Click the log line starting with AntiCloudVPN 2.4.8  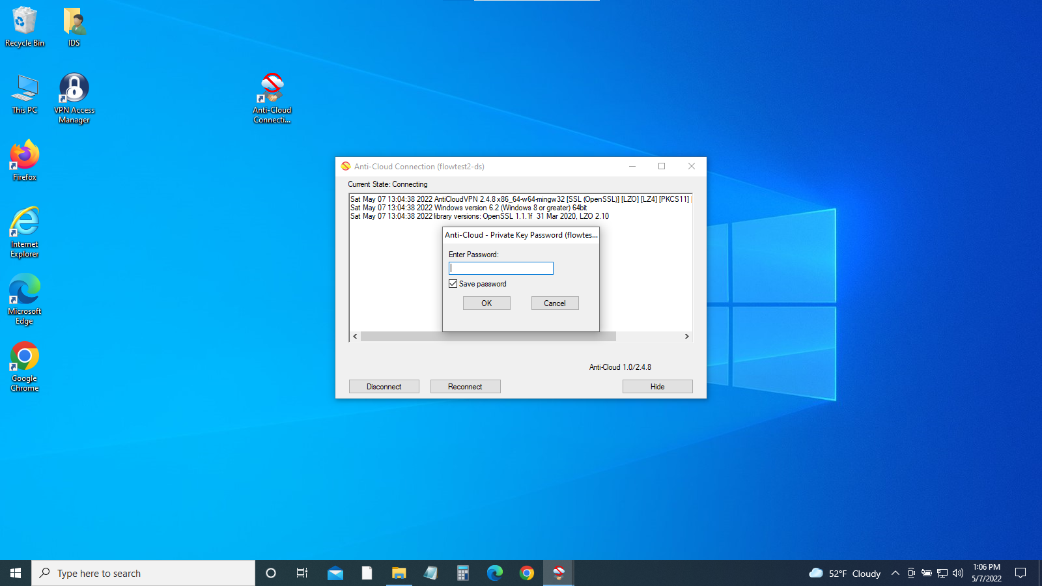[520, 199]
